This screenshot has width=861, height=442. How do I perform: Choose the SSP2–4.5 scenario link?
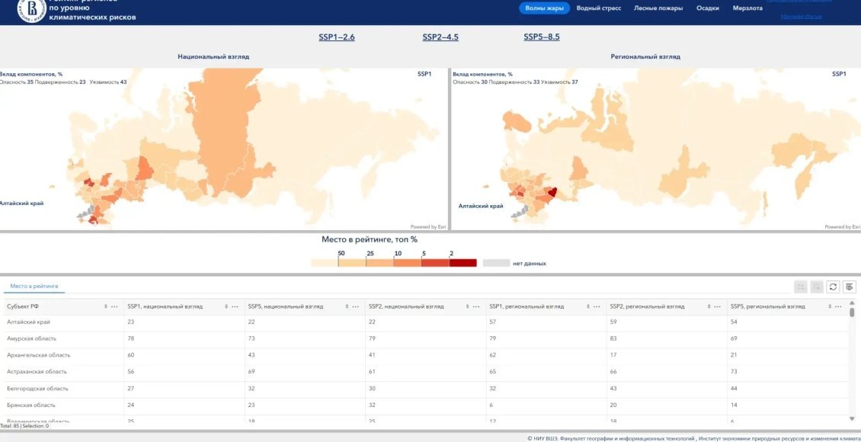tap(440, 37)
